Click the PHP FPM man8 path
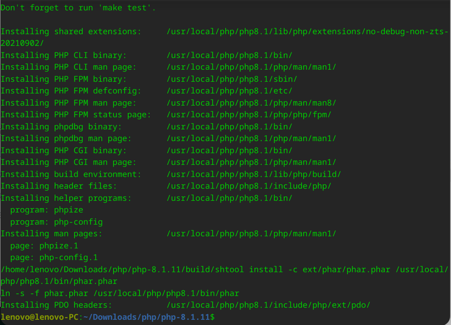The height and width of the screenshot is (325, 451). [251, 103]
